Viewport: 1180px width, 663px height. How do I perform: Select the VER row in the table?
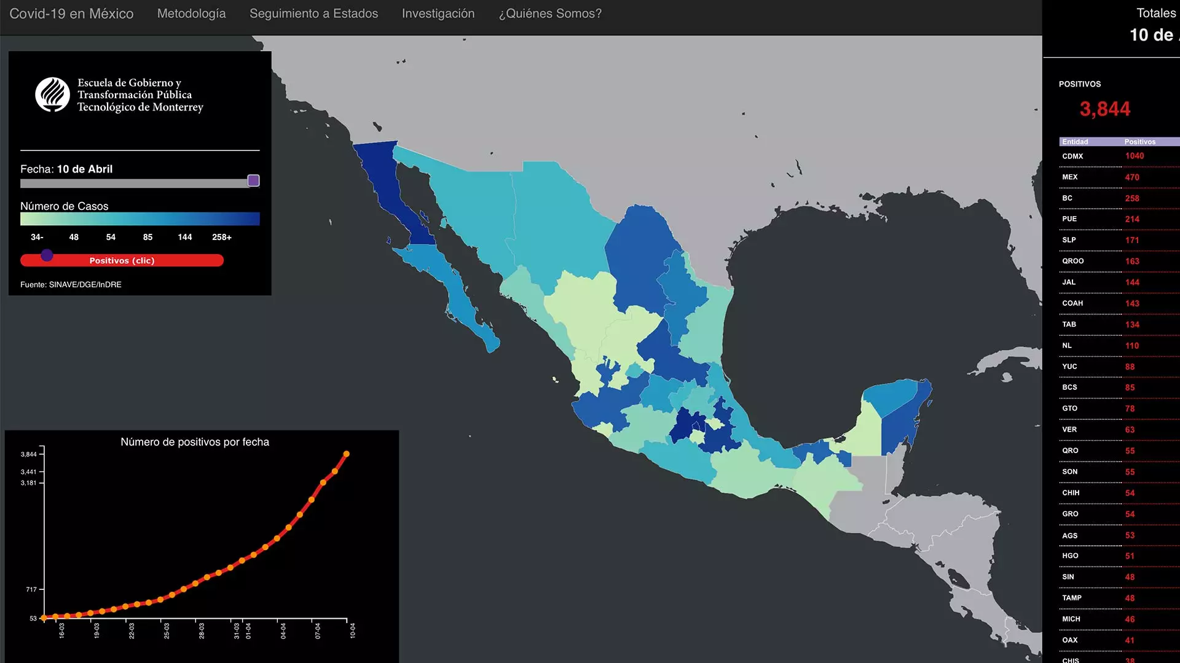(1120, 430)
